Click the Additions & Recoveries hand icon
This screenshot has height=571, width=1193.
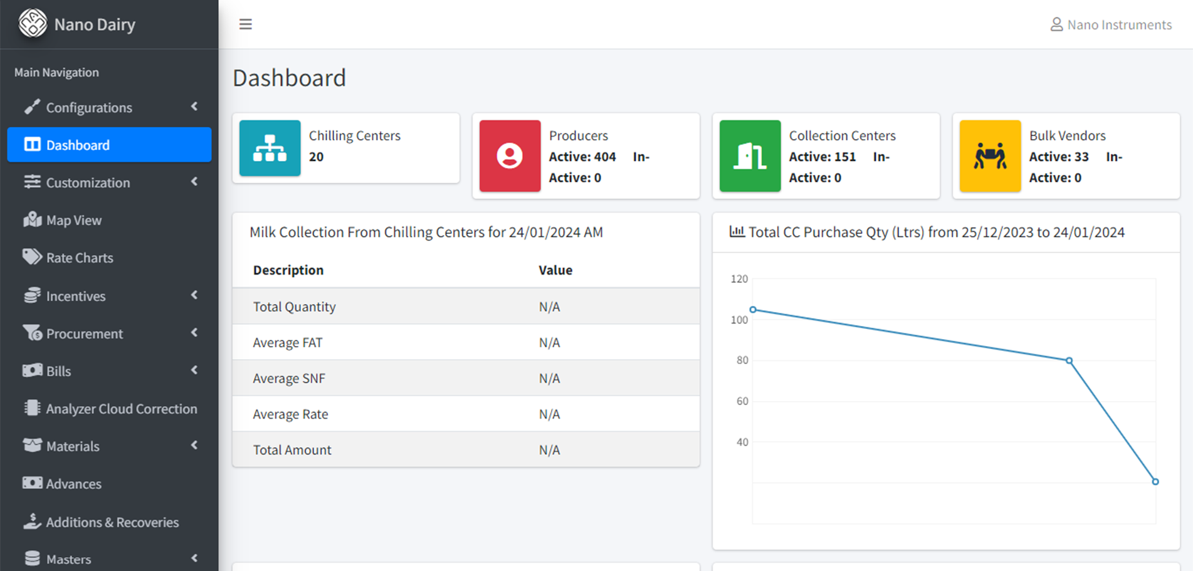32,521
